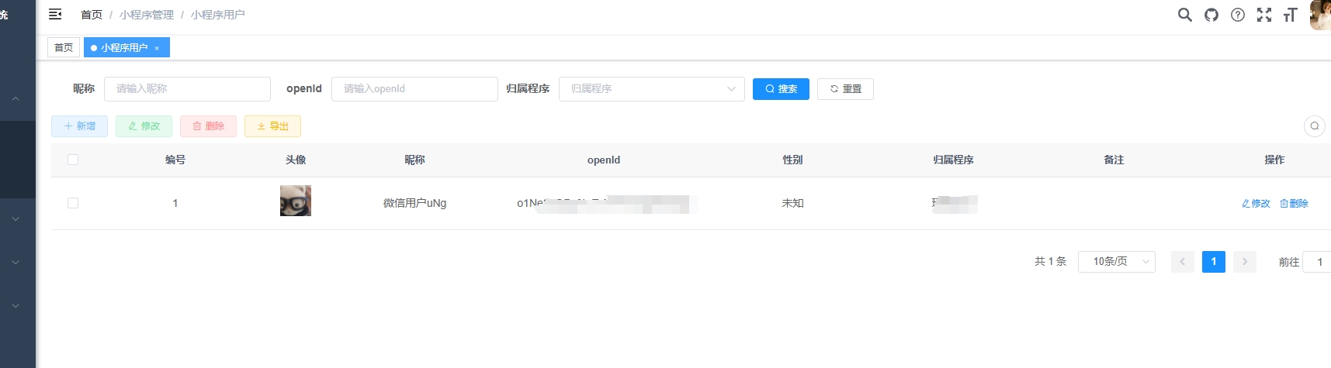Select the checkbox for row 1
This screenshot has height=368, width=1331.
click(73, 203)
